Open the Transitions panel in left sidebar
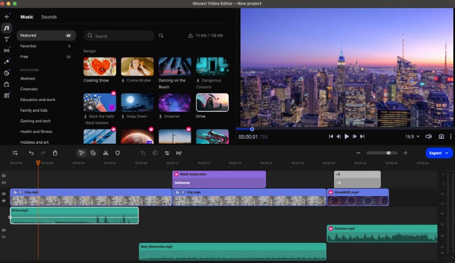 coord(7,50)
